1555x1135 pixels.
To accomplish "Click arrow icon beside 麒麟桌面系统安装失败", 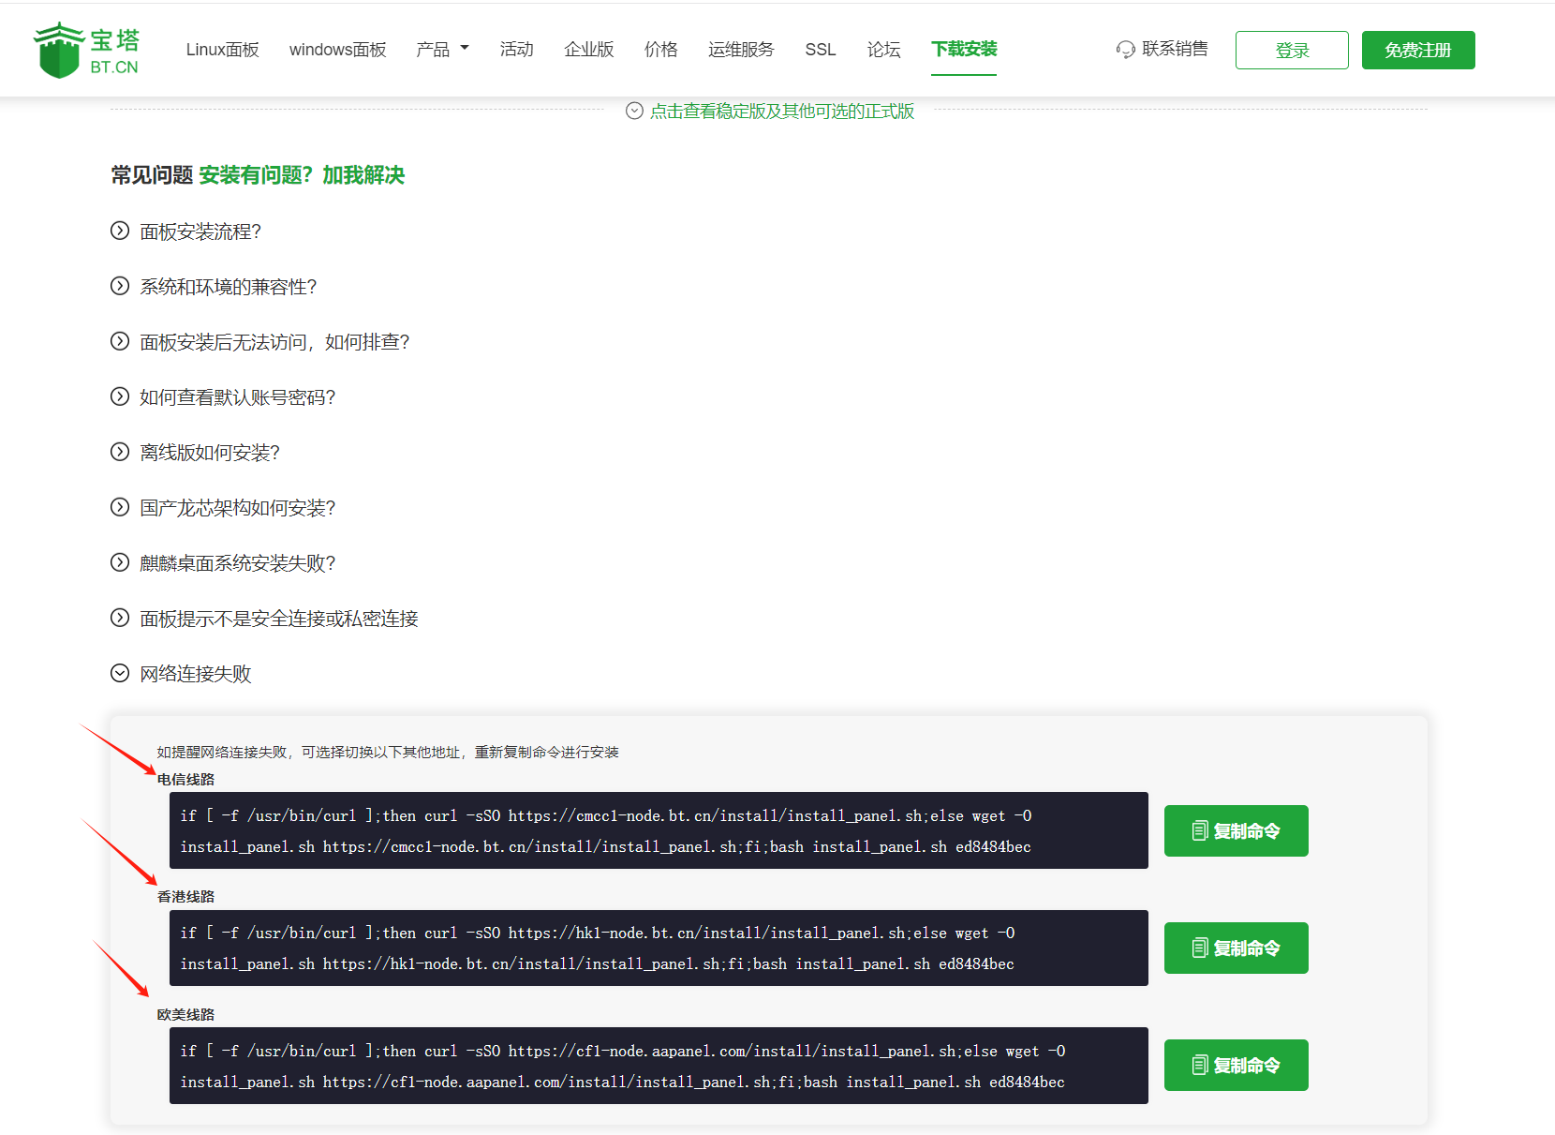I will pos(120,562).
